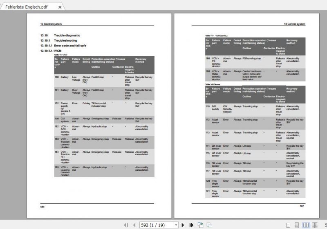Close the Fehlerliste Englisch.pdf tab
327x229 pixels.
(x=60, y=7)
